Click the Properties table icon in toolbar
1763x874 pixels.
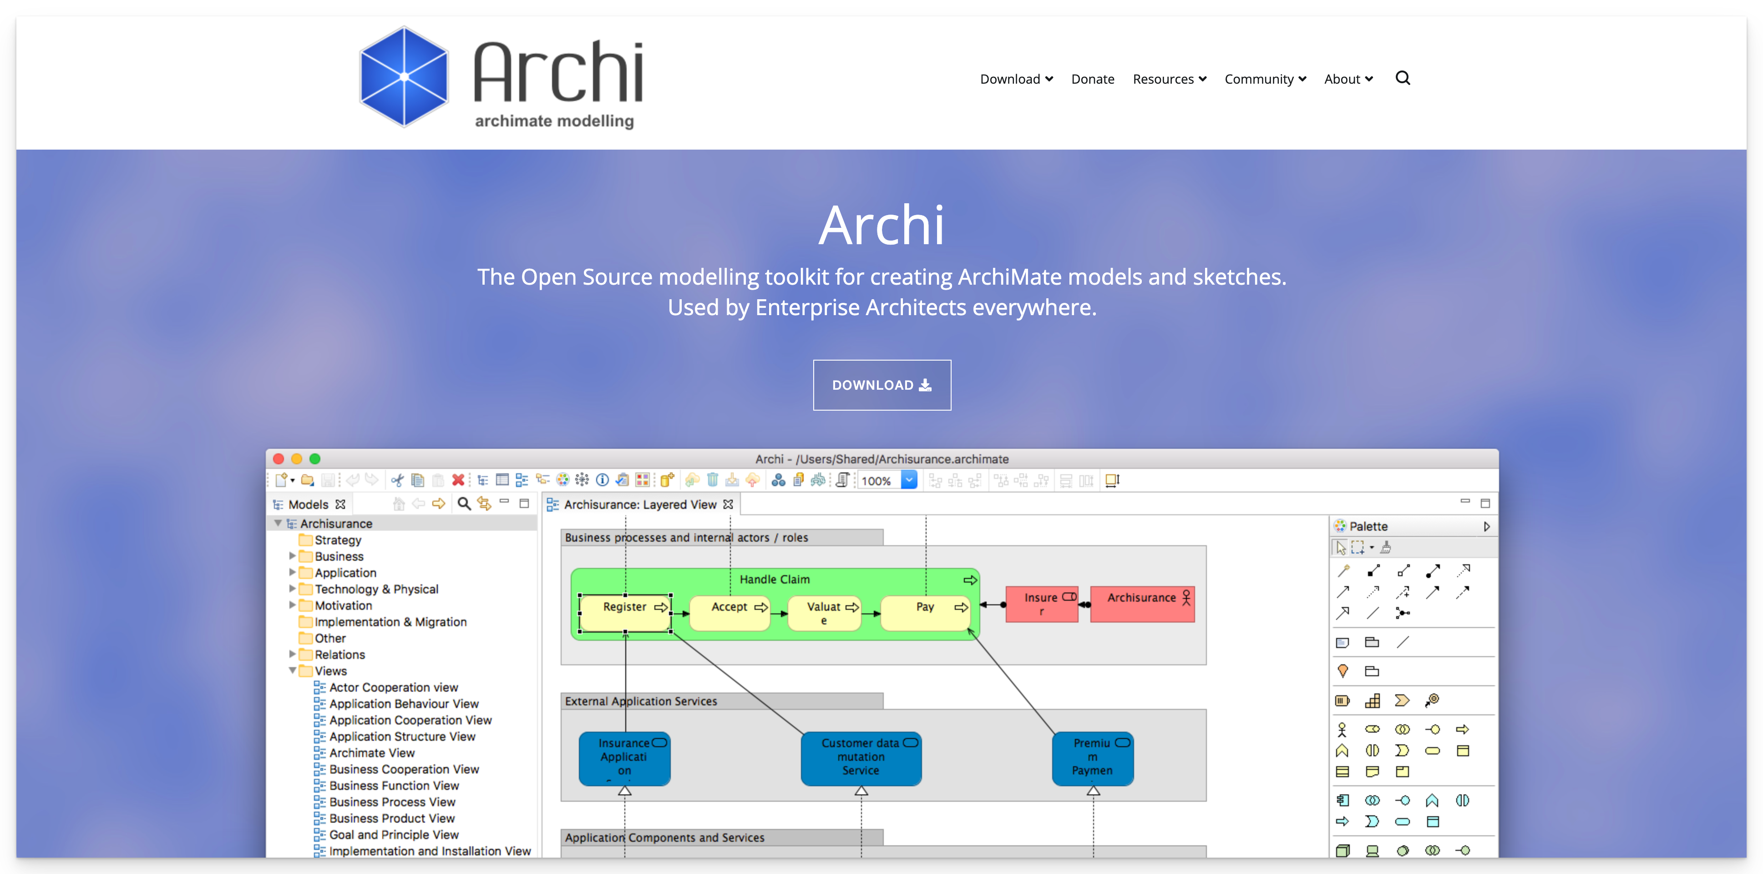(502, 480)
